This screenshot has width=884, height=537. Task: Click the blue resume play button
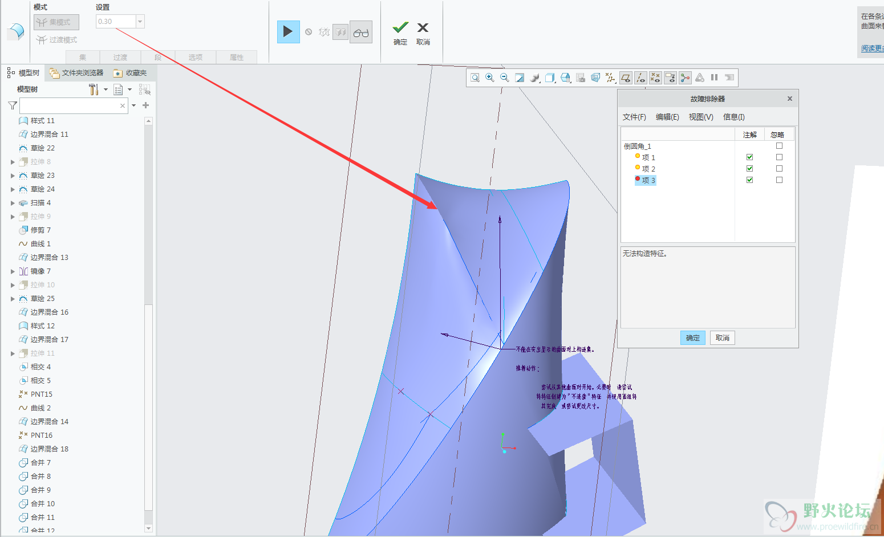click(x=288, y=32)
